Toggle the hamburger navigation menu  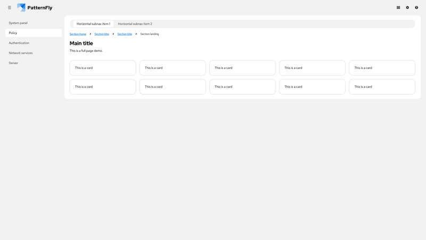(10, 7)
